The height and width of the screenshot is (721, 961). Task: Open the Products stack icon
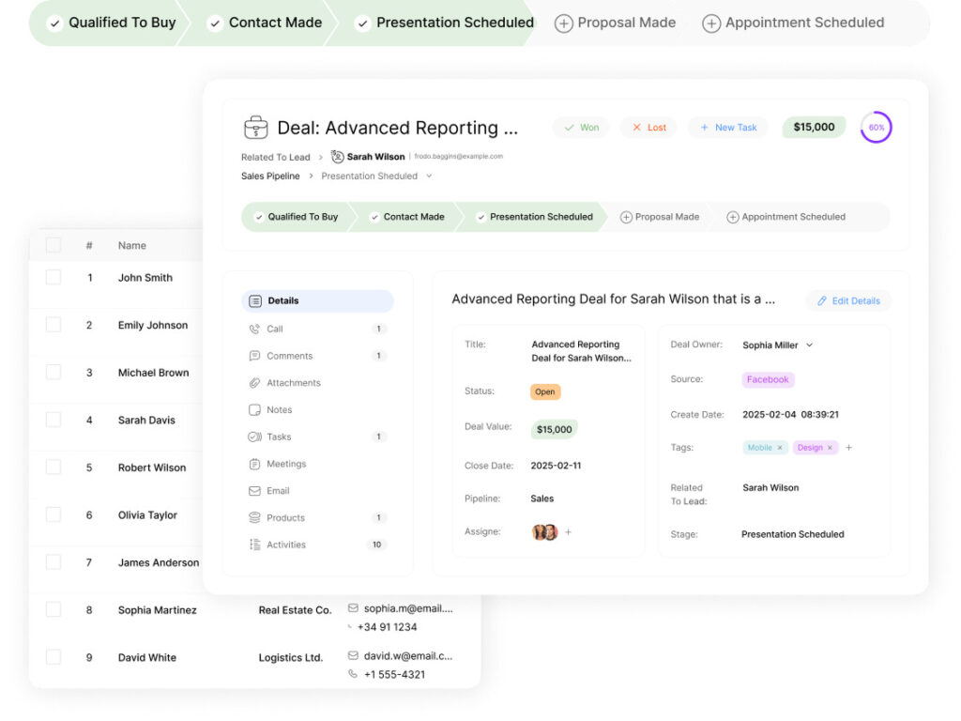click(254, 518)
